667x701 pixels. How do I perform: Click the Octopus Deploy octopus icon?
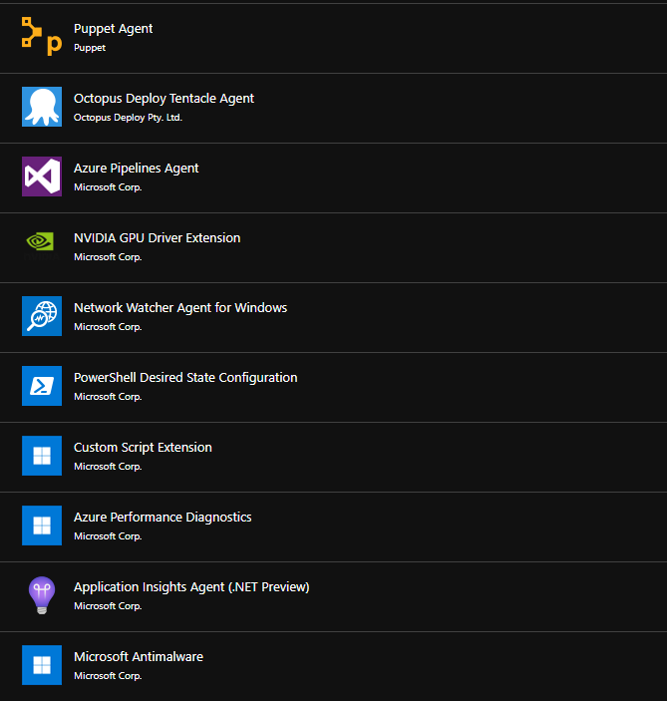click(x=42, y=107)
